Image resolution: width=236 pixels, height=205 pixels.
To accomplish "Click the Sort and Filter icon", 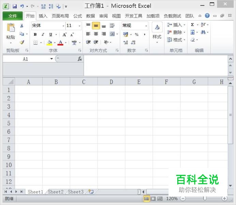I will pos(203,25).
